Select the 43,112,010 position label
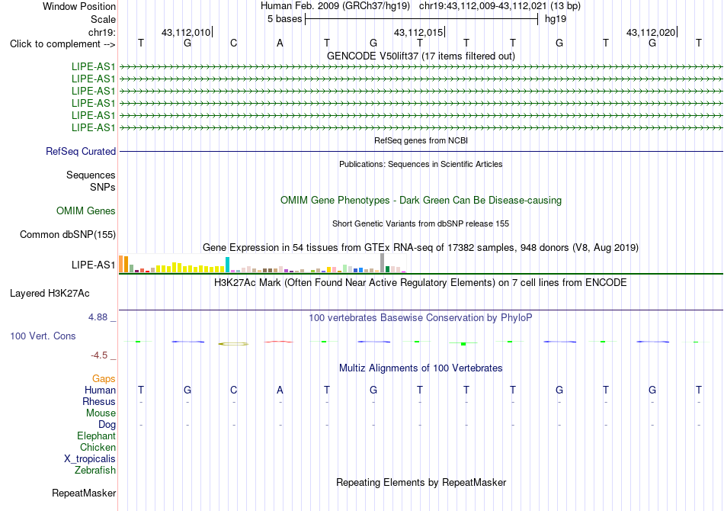Screen dimensions: 724x511 tap(186, 32)
